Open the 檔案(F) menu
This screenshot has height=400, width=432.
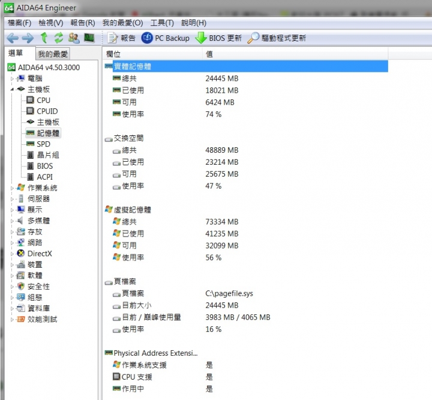19,23
